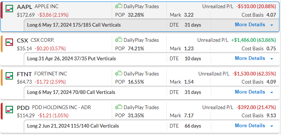Select the AAPL ticker symbol

(x=24, y=7)
